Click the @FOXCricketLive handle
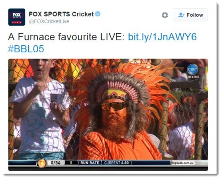The width and height of the screenshot is (222, 179). click(49, 22)
